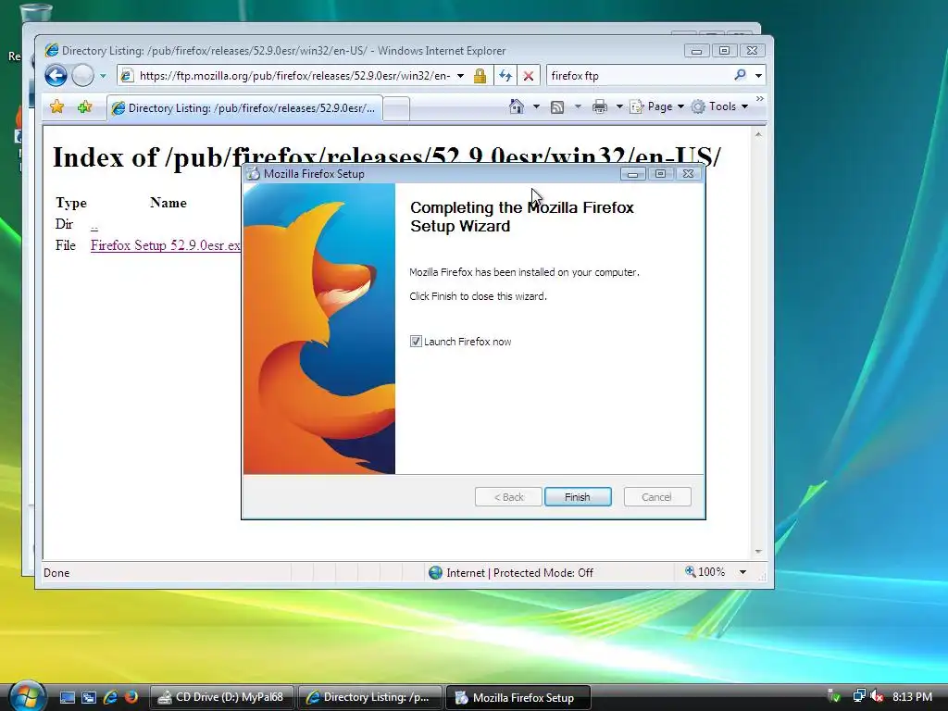Click the 100% zoom level button
Image resolution: width=948 pixels, height=711 pixels.
pos(705,572)
